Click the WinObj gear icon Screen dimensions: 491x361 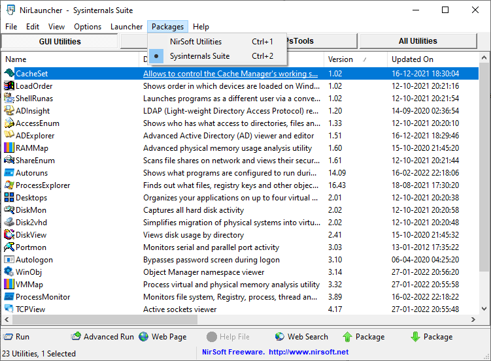(x=9, y=272)
